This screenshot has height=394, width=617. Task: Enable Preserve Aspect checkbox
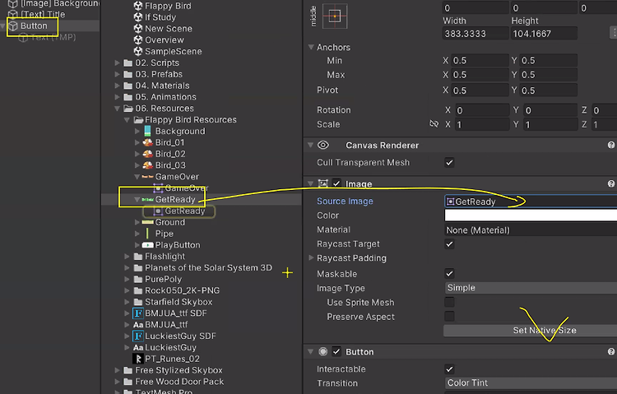pos(449,317)
